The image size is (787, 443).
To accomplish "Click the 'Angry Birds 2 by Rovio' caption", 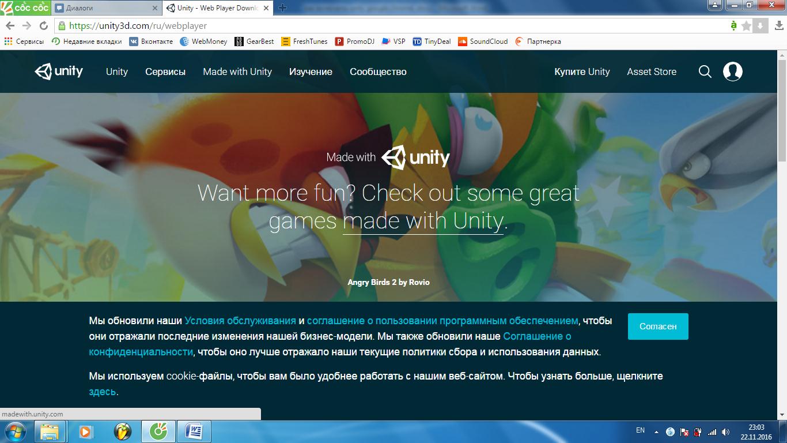I will click(388, 282).
